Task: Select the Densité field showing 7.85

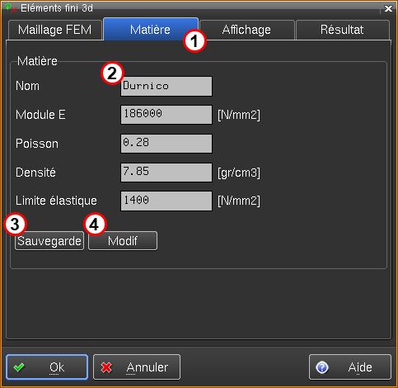Action: [166, 173]
